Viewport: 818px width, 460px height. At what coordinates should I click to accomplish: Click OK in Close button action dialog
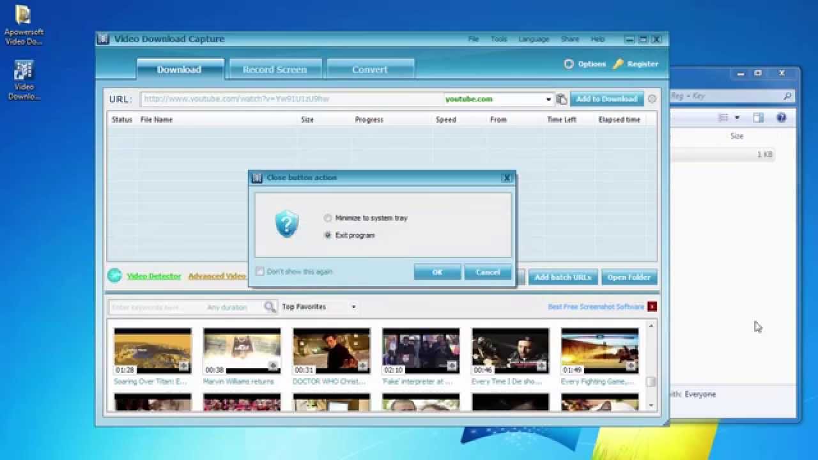437,272
